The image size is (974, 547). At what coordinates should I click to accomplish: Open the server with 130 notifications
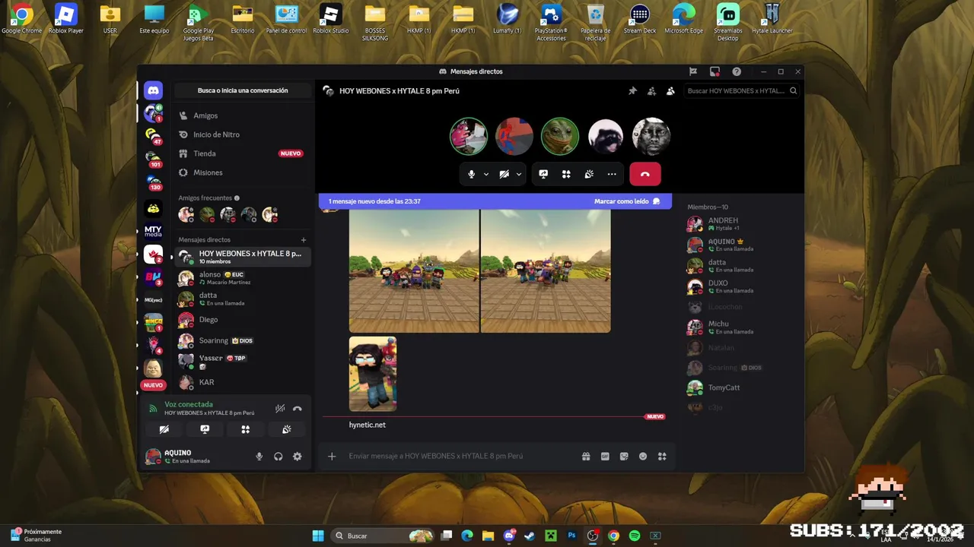(x=153, y=183)
